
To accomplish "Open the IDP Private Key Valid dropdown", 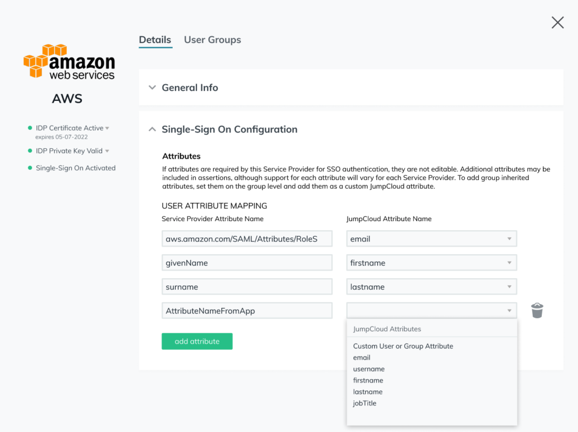I will pyautogui.click(x=107, y=151).
